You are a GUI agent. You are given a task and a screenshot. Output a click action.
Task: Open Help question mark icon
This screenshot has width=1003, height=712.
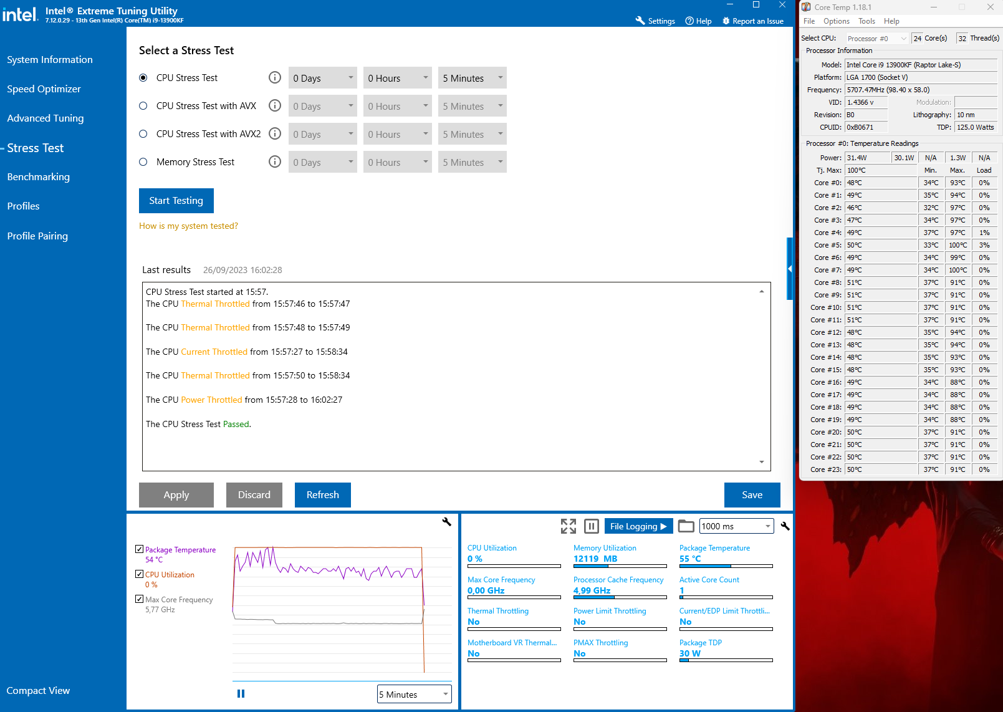[689, 21]
